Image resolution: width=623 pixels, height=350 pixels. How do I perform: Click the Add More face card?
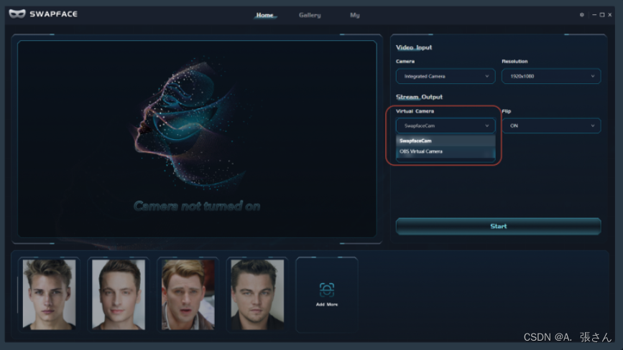coord(327,294)
